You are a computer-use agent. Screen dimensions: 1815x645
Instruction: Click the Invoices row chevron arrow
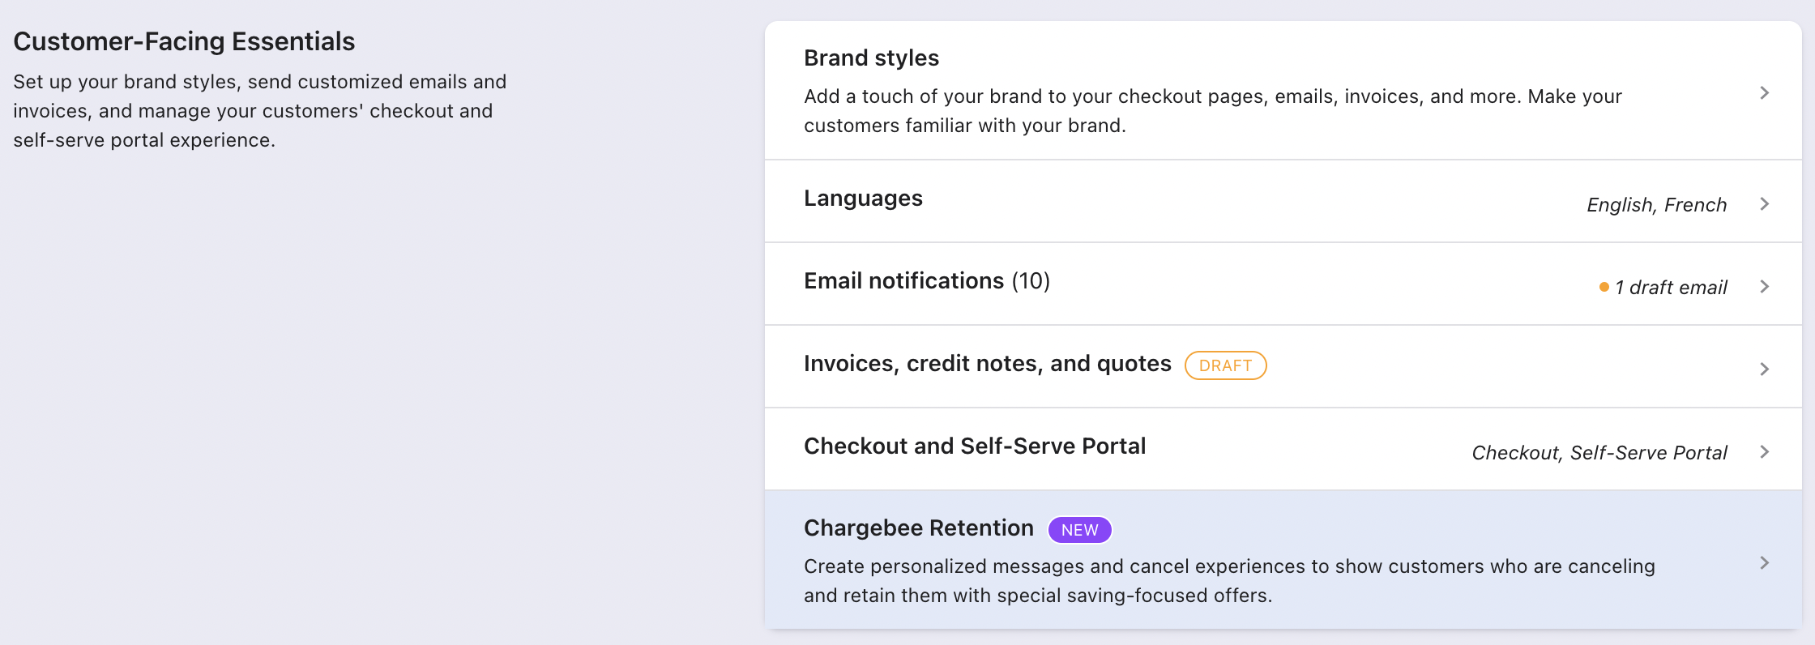tap(1764, 369)
